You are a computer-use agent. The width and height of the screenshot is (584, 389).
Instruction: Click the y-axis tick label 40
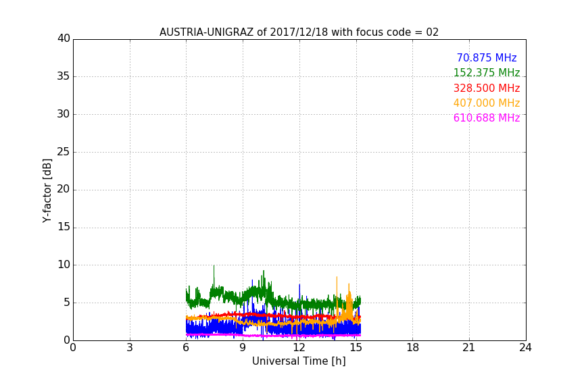pyautogui.click(x=64, y=38)
